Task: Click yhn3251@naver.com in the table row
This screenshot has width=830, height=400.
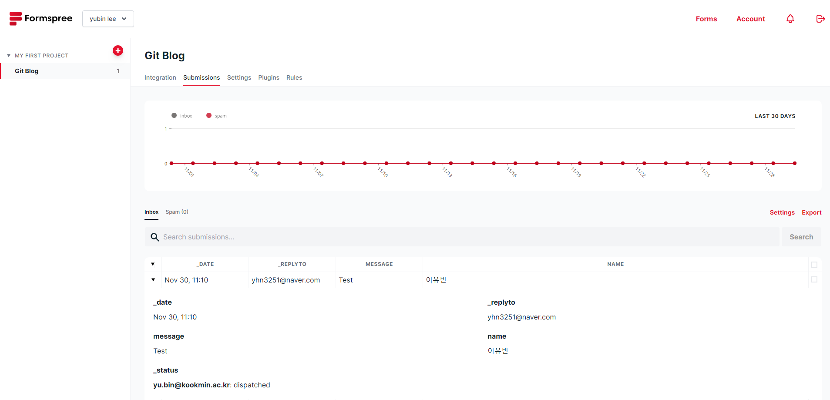Action: 286,280
